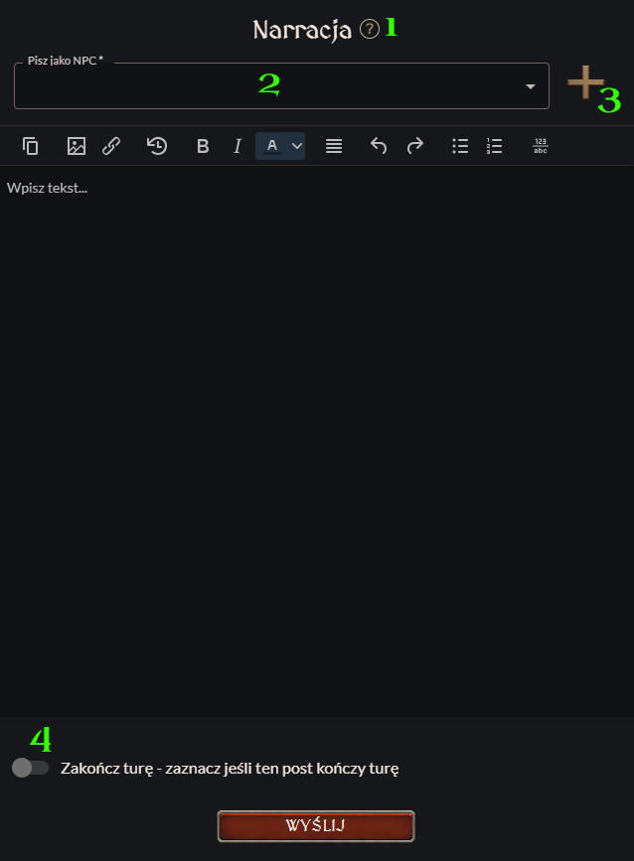Insert a bulleted list
634x861 pixels.
[x=460, y=146]
